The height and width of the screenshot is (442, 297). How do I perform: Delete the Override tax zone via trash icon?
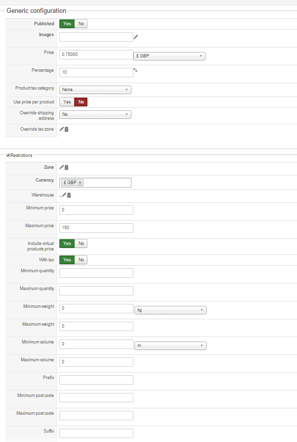[x=67, y=129]
